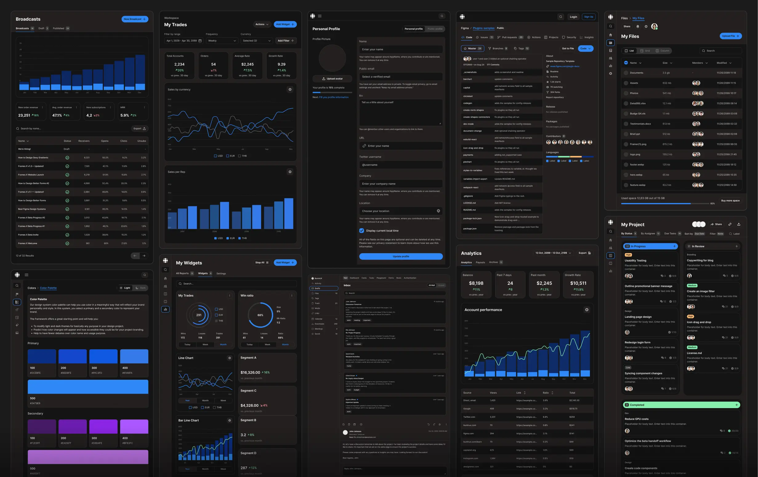Open Public profile tab

tap(435, 29)
